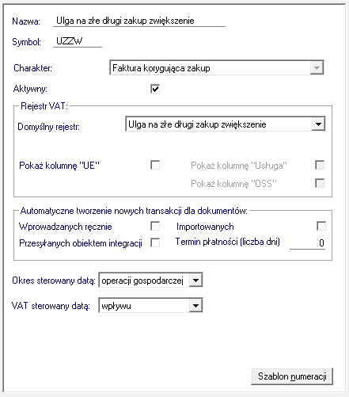Viewport: 349px width, 397px height.
Task: Click the Nazwa text field
Action: [139, 21]
